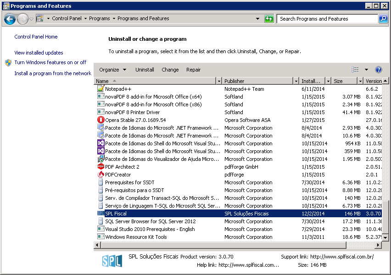The image size is (391, 275).
Task: Open the Organize menu
Action: point(113,70)
